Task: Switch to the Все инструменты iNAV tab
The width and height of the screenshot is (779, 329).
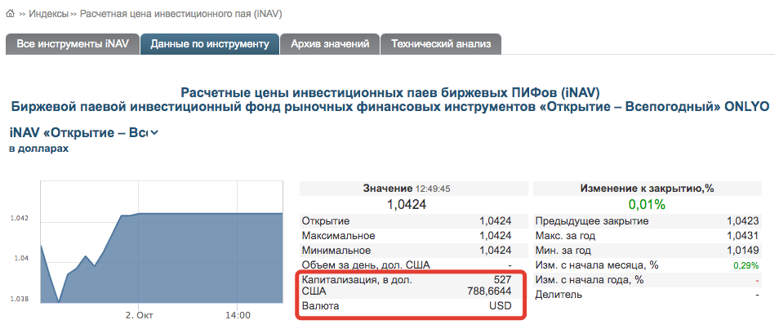Action: (x=73, y=44)
